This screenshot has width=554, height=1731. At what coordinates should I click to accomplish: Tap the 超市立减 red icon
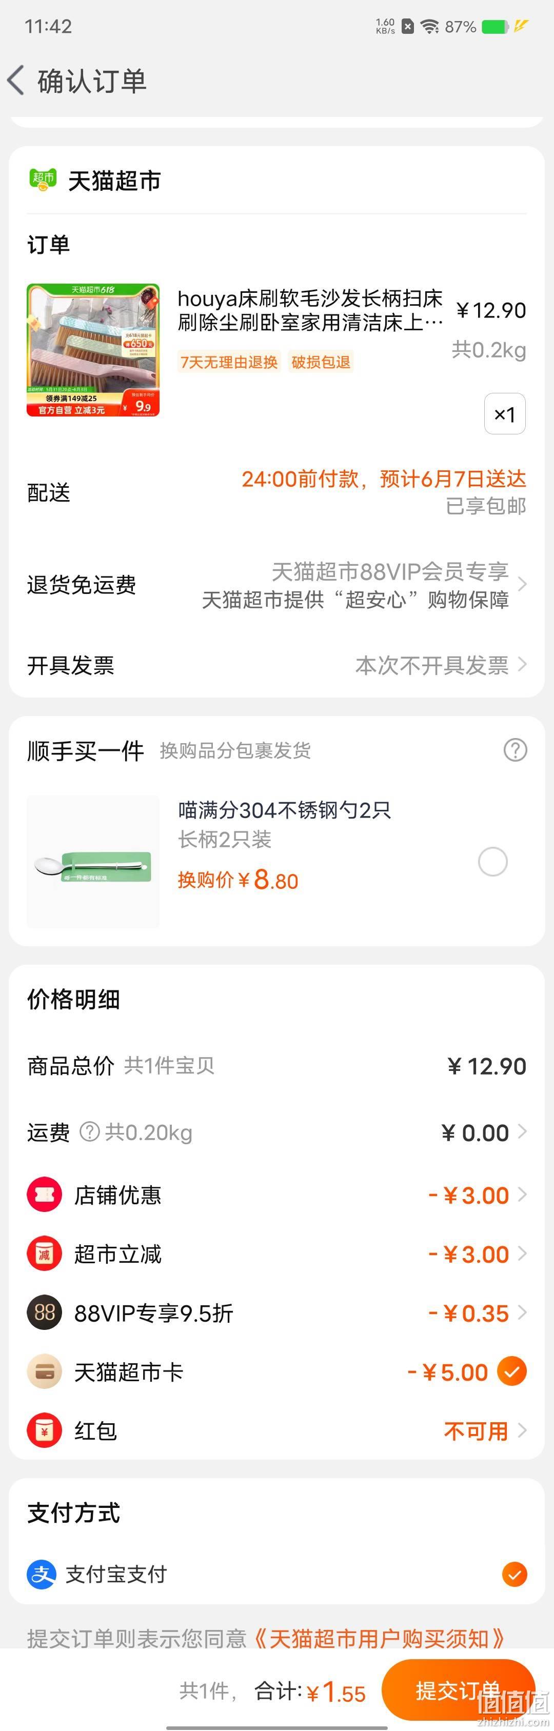point(45,1254)
